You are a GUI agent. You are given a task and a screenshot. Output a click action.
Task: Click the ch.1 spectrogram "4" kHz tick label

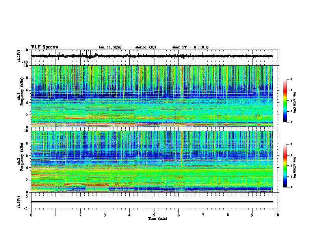coord(27,103)
